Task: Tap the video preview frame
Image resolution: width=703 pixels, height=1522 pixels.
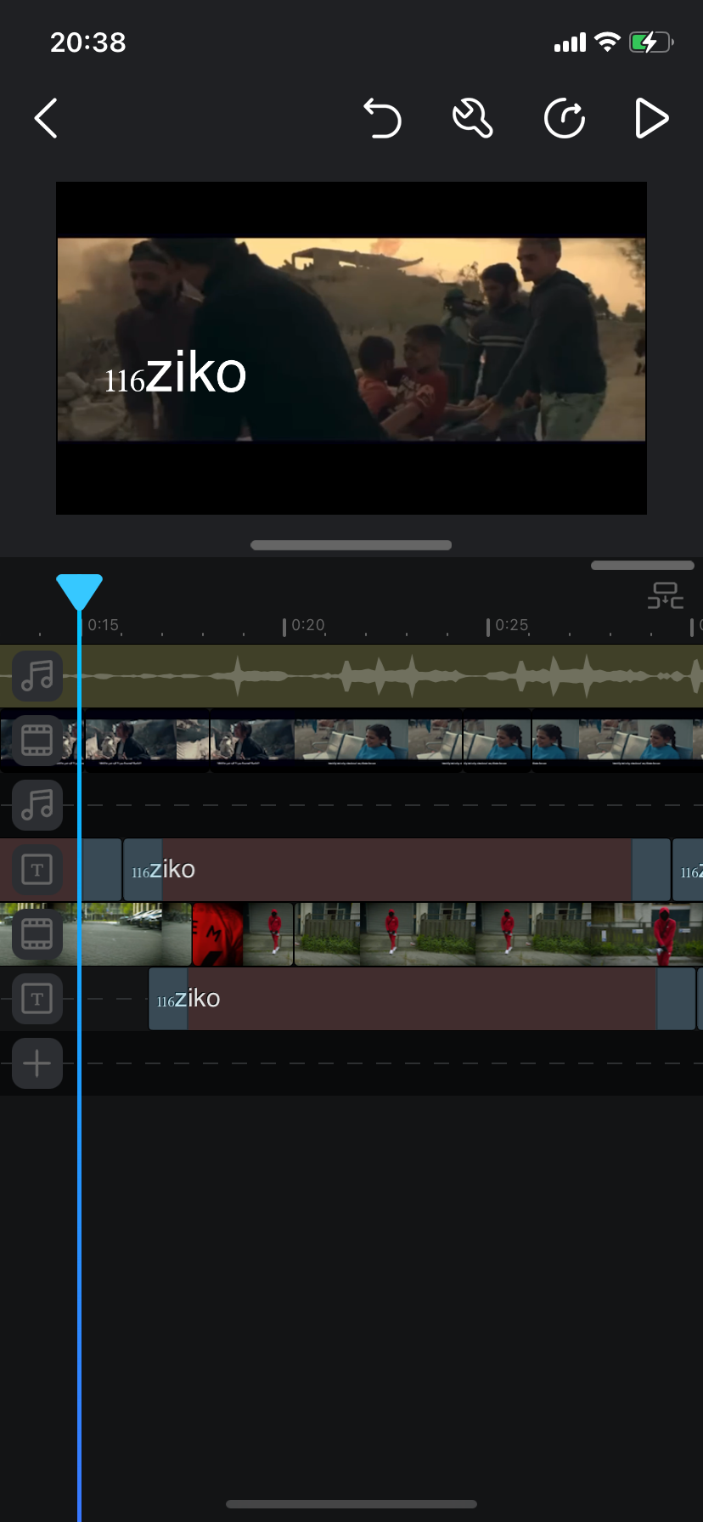Action: pos(351,348)
